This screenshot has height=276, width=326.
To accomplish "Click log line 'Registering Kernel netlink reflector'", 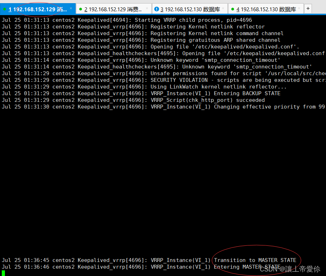I will [x=133, y=27].
